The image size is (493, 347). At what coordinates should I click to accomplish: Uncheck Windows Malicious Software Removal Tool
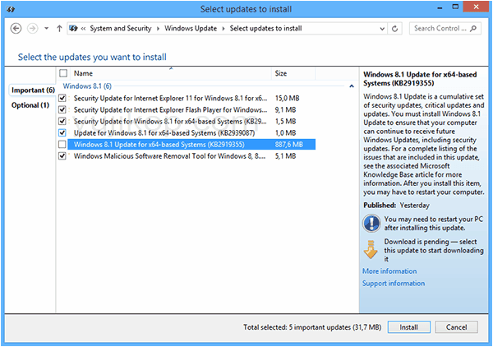(62, 156)
